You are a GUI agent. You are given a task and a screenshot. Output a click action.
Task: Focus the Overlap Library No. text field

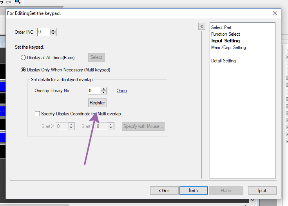pos(94,91)
